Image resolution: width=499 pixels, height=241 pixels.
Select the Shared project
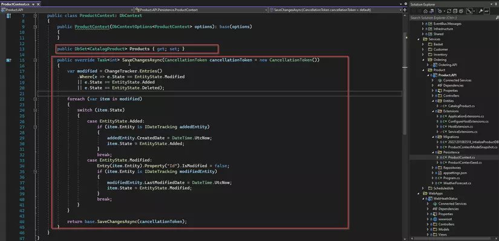point(439,34)
